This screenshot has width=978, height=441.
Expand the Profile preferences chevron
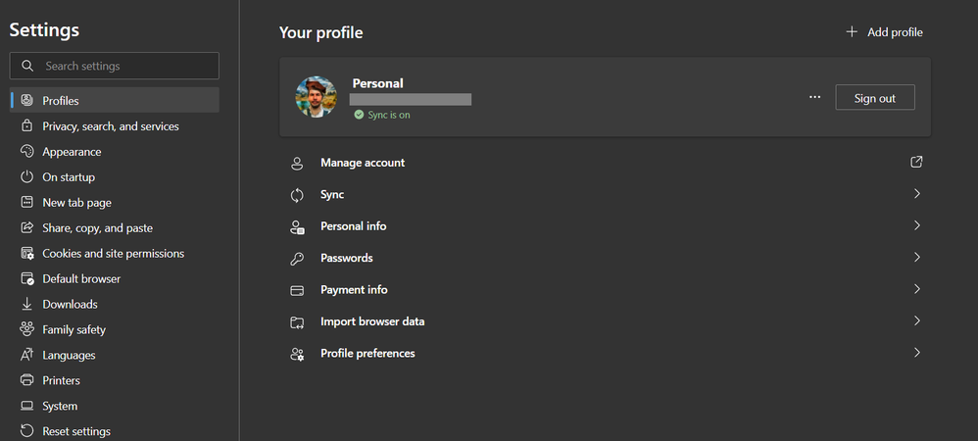pyautogui.click(x=916, y=353)
